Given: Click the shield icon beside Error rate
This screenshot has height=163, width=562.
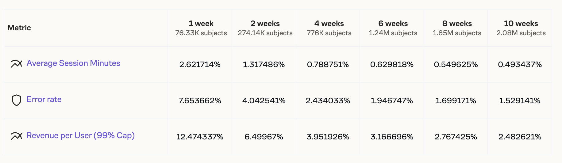Looking at the screenshot, I should tap(16, 100).
